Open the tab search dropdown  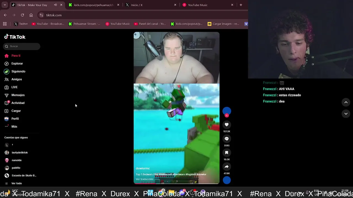5,5
